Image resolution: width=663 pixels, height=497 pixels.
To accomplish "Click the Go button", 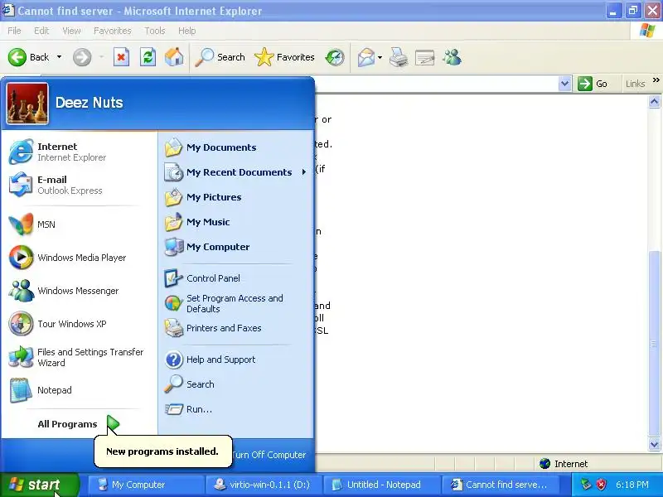I will [593, 84].
